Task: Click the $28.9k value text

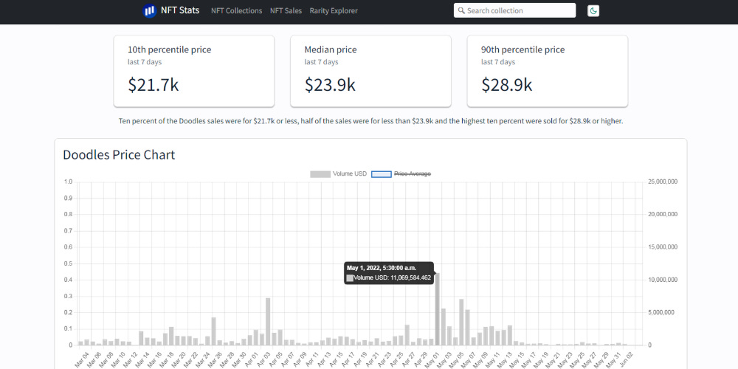Action: (x=507, y=85)
